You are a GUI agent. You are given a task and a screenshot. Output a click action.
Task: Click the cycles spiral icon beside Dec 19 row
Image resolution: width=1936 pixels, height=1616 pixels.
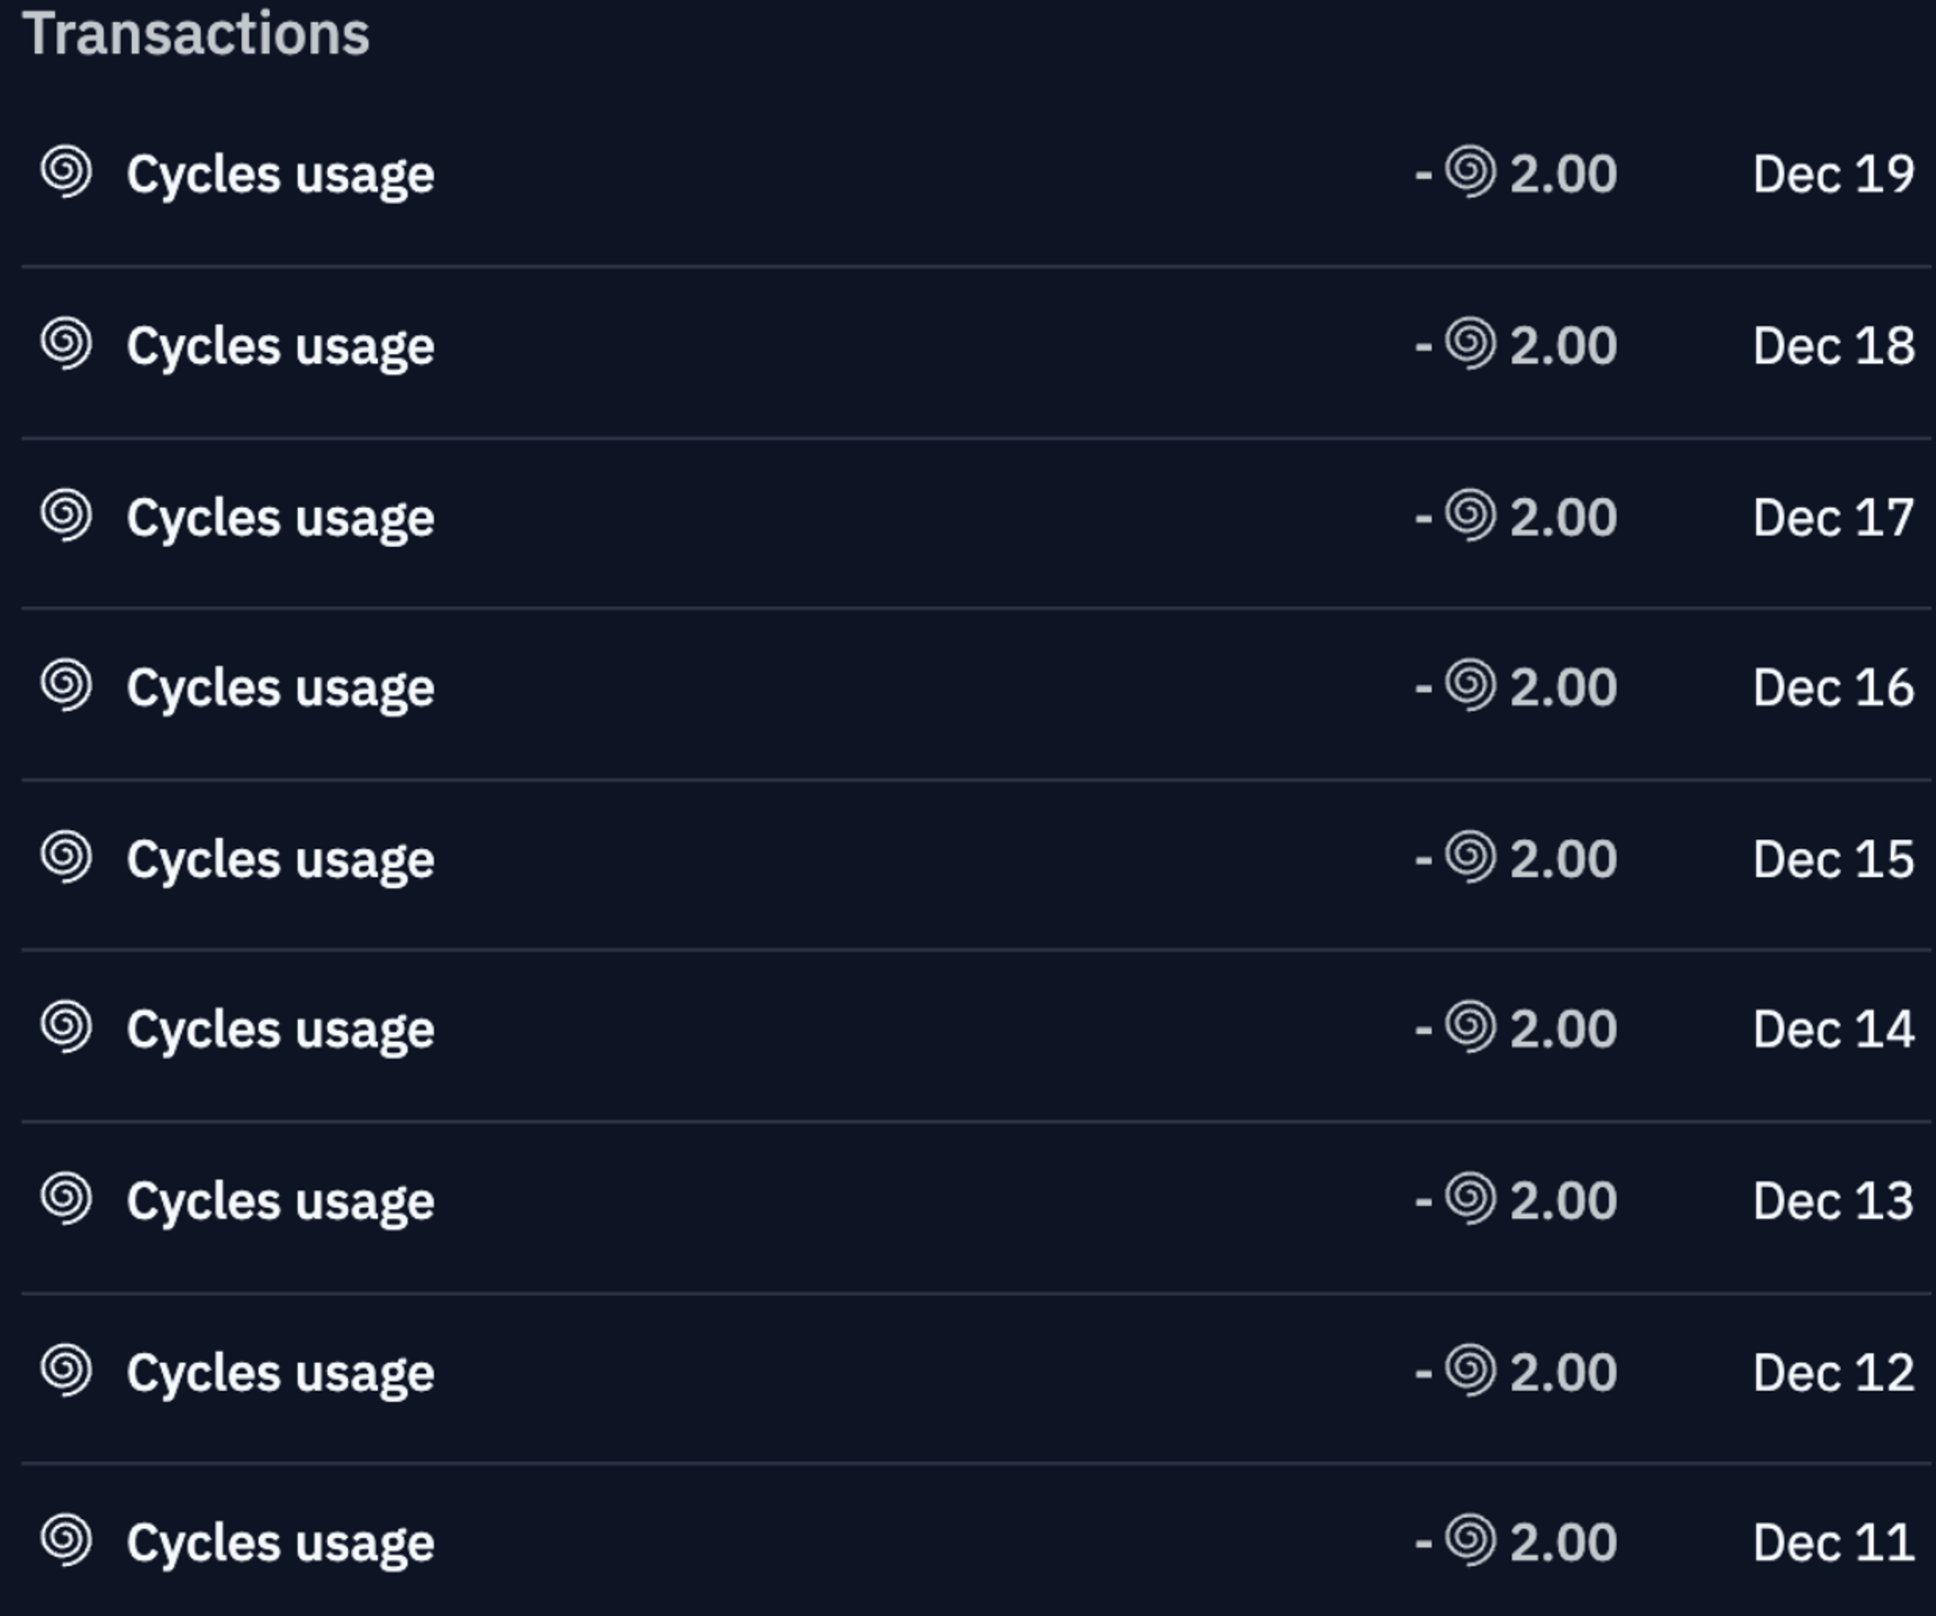coord(67,172)
